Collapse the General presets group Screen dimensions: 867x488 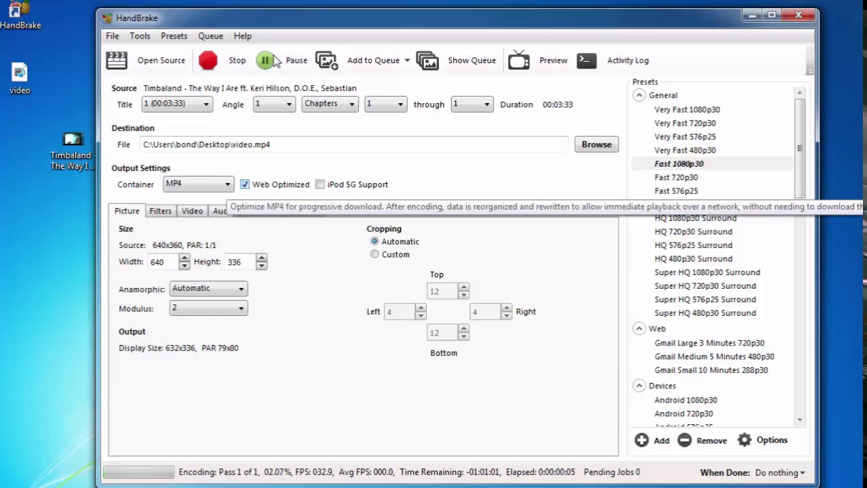coord(639,96)
